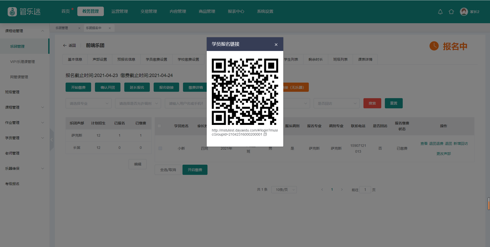
Task: Collapse the sidebar with the handle arrow
Action: [52, 140]
